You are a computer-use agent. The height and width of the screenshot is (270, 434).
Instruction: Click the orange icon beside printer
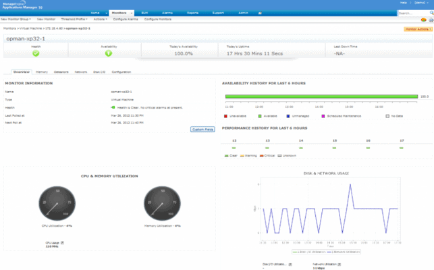click(423, 20)
